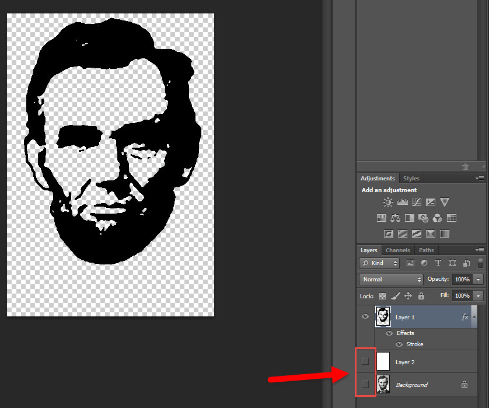Add a Channel Mixer adjustment
This screenshot has width=489, height=408.
pyautogui.click(x=438, y=218)
